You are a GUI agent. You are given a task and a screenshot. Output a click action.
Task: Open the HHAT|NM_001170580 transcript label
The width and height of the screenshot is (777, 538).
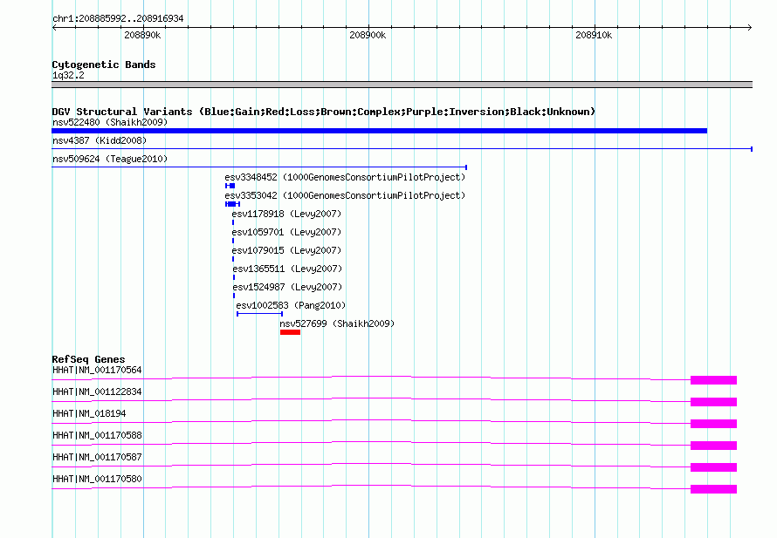(97, 479)
